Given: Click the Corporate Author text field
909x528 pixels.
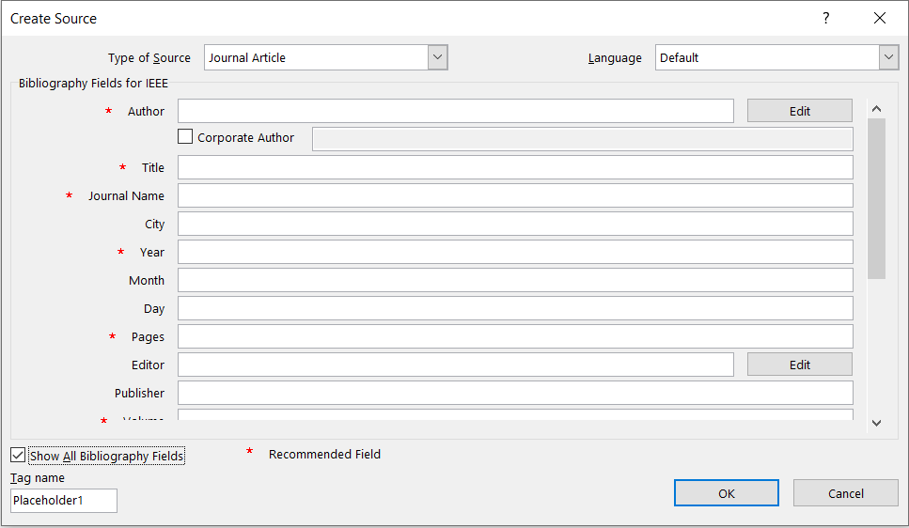Looking at the screenshot, I should pyautogui.click(x=583, y=139).
